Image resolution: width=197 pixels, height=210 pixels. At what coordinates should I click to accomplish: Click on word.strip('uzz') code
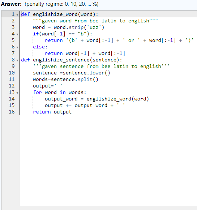coord(79,27)
